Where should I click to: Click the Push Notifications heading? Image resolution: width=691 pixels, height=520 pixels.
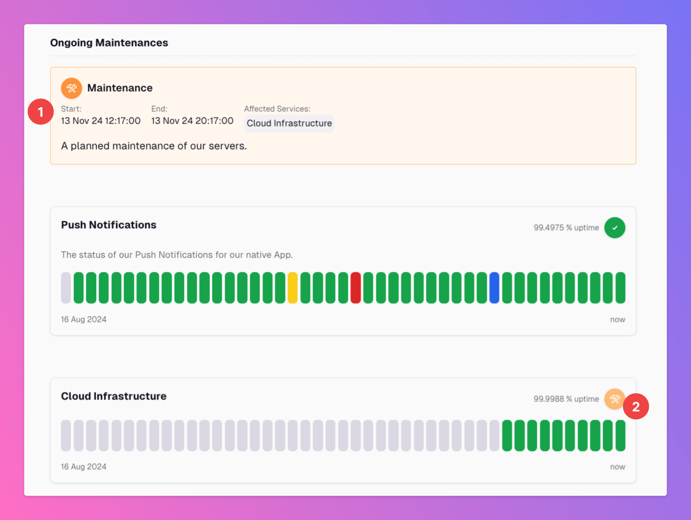coord(109,225)
